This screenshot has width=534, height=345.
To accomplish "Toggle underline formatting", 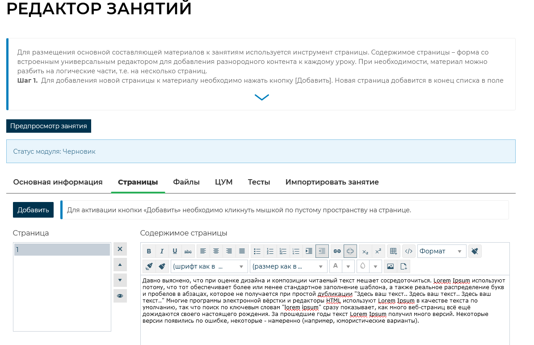I will (x=175, y=251).
